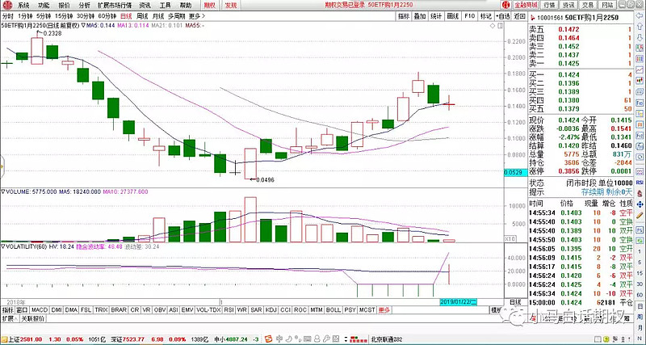Click the 交易 button at top-right
The image size is (646, 345).
(x=588, y=6)
